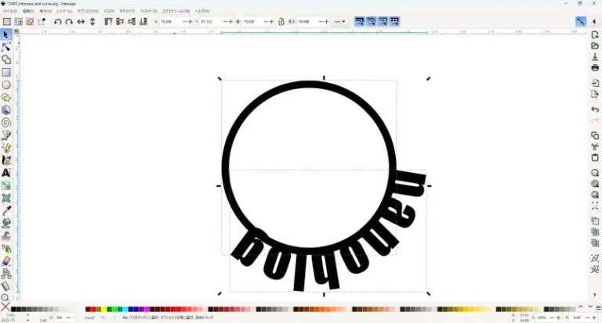Toggle scale stroke width with object
Image resolution: width=602 pixels, height=323 pixels.
[x=359, y=22]
